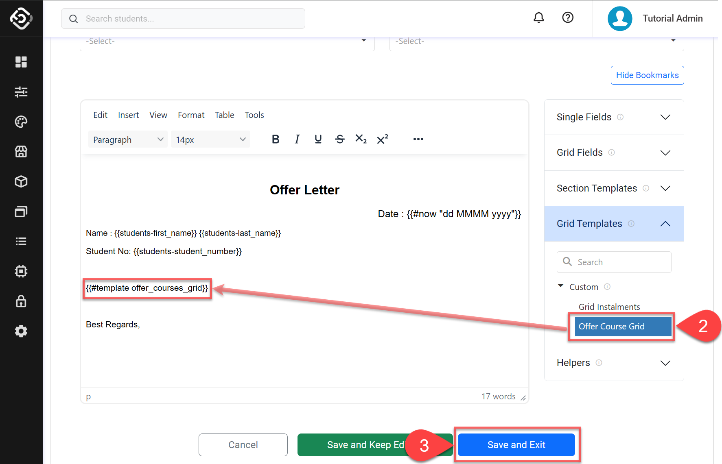Open the Insert menu
The height and width of the screenshot is (464, 722).
pyautogui.click(x=128, y=115)
